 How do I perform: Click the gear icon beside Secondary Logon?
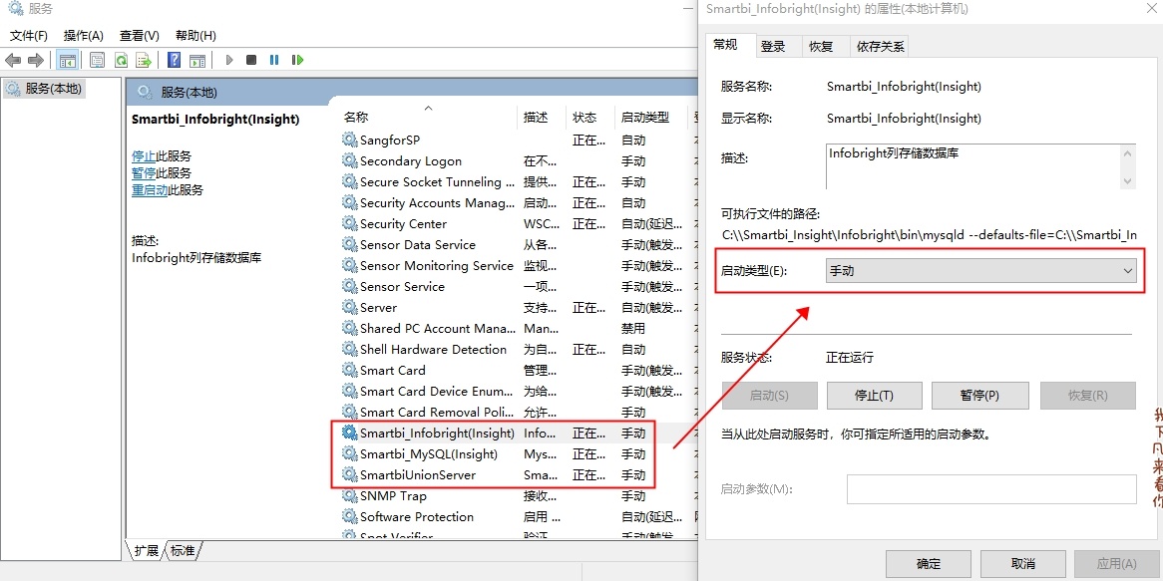[349, 160]
